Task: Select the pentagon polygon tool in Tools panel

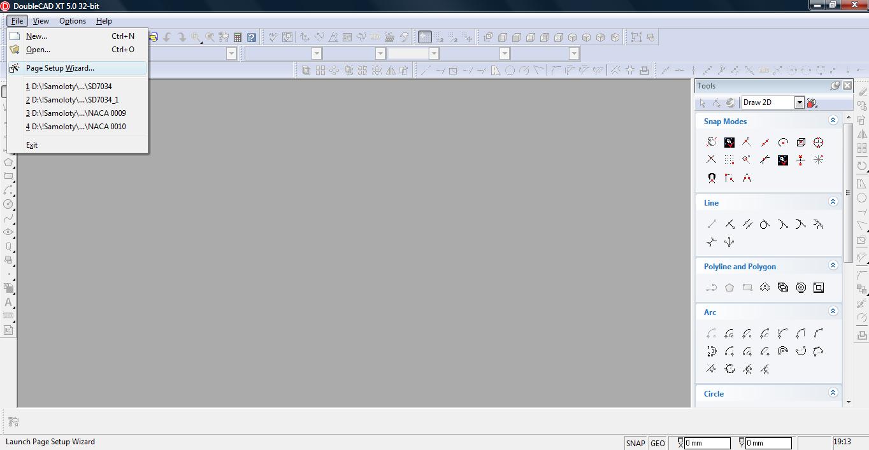Action: pyautogui.click(x=729, y=288)
